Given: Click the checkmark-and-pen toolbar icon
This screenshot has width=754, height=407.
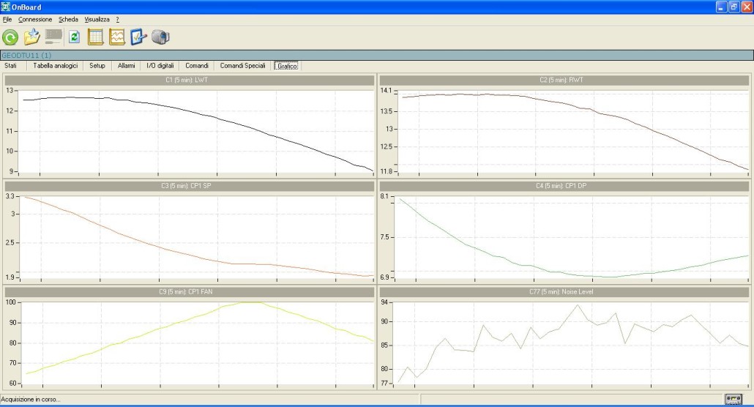Looking at the screenshot, I should pyautogui.click(x=139, y=37).
